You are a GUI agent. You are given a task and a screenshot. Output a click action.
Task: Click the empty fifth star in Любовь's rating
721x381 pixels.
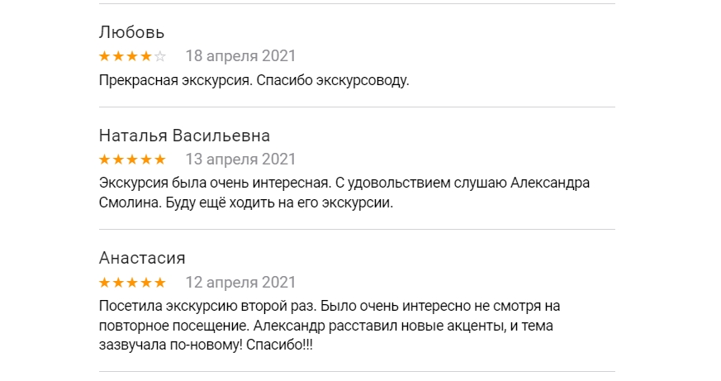point(160,57)
